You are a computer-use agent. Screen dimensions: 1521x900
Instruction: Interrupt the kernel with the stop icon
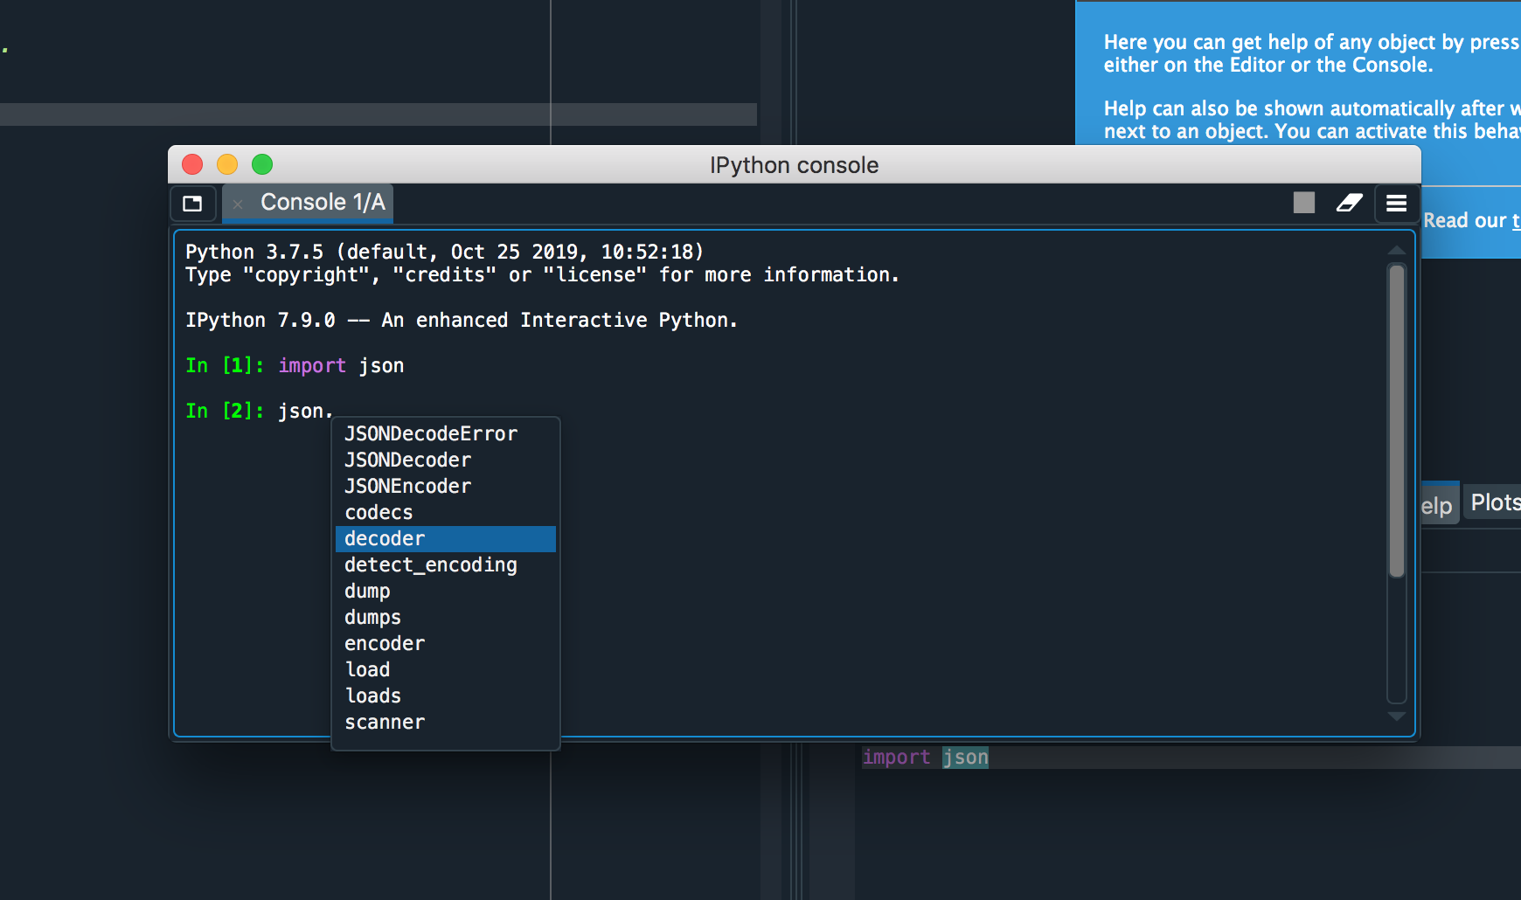1304,203
